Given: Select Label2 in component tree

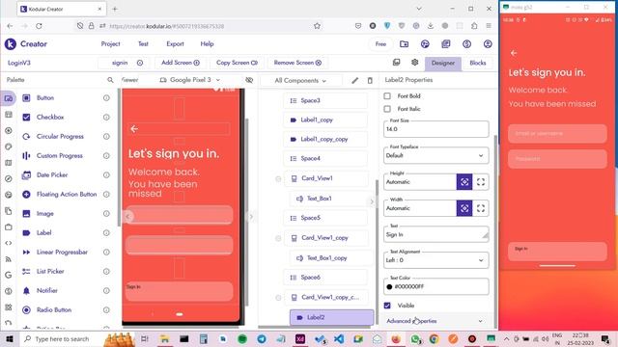Looking at the screenshot, I should click(x=332, y=317).
